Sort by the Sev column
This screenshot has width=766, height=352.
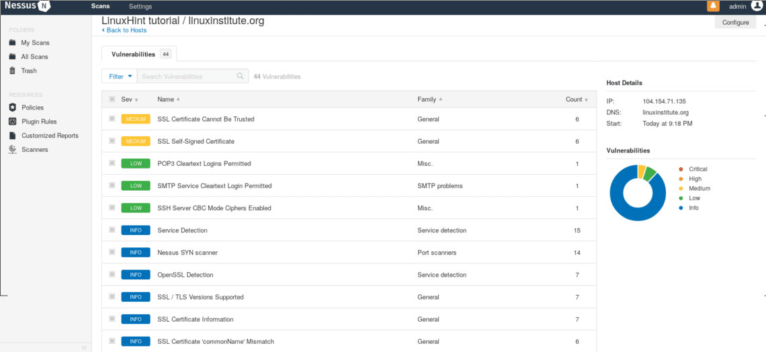coord(130,99)
